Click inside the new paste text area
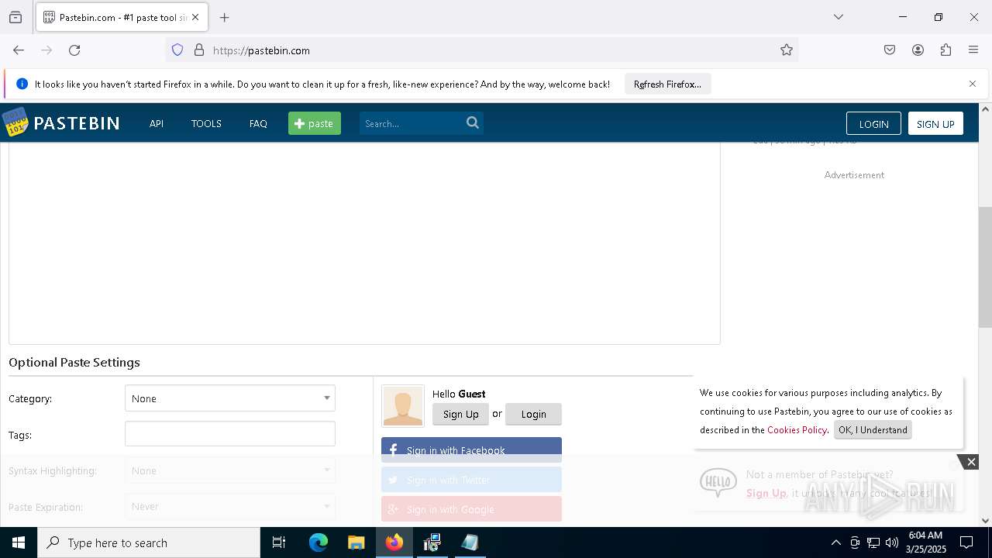The image size is (992, 558). [x=364, y=243]
